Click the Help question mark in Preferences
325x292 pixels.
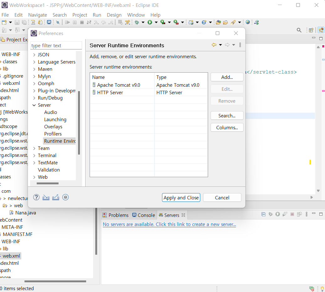[x=36, y=197]
